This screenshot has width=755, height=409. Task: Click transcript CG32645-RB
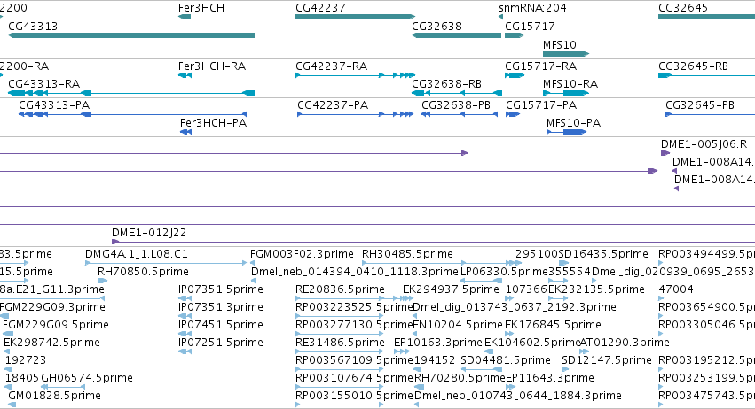tap(706, 75)
